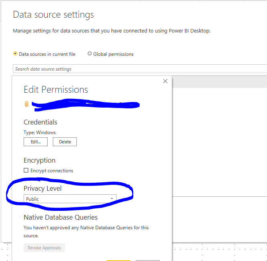Click the Credentials heading
Image resolution: width=267 pixels, height=261 pixels.
click(40, 122)
